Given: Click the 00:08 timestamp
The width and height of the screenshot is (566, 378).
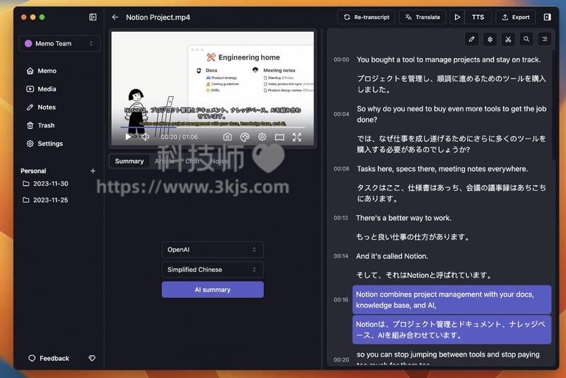Looking at the screenshot, I should tap(341, 168).
